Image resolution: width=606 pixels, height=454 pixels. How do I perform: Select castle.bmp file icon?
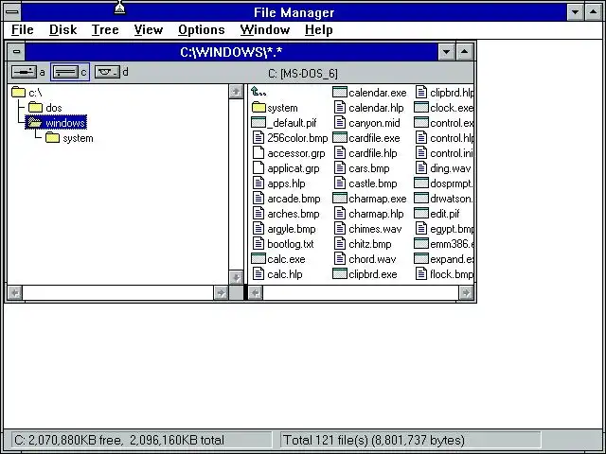(340, 183)
